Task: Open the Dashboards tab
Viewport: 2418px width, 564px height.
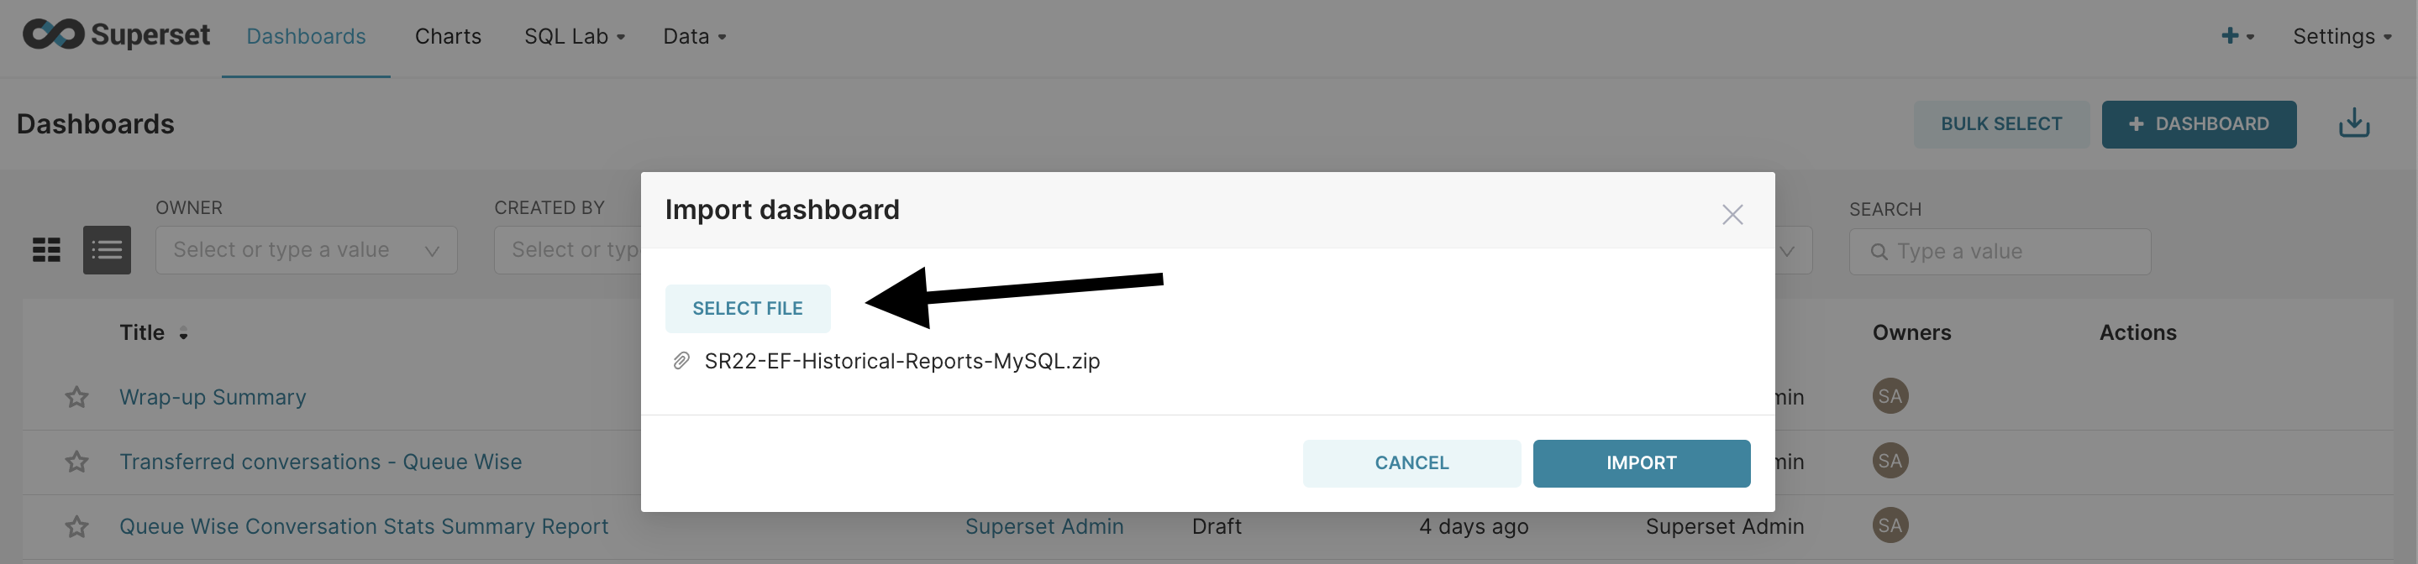Action: pos(306,37)
